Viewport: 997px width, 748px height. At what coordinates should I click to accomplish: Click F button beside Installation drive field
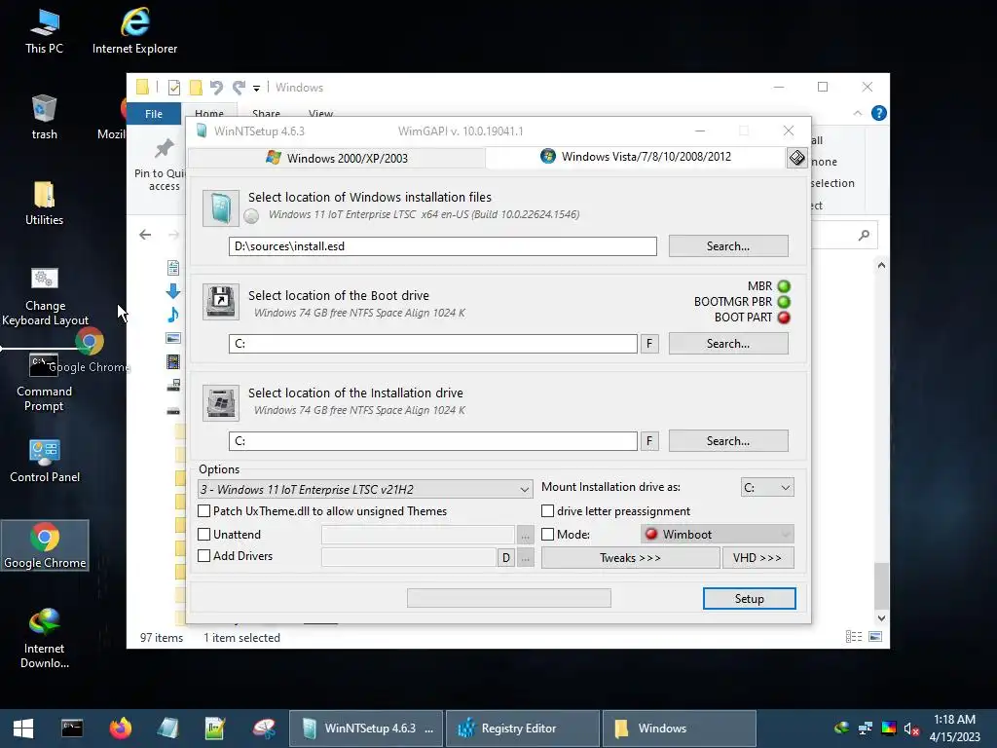649,441
